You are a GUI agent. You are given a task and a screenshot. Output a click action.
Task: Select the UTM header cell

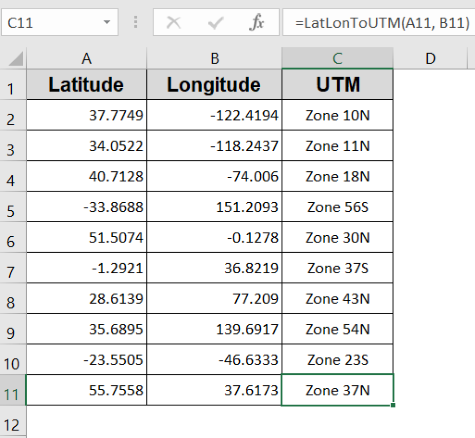pos(337,84)
